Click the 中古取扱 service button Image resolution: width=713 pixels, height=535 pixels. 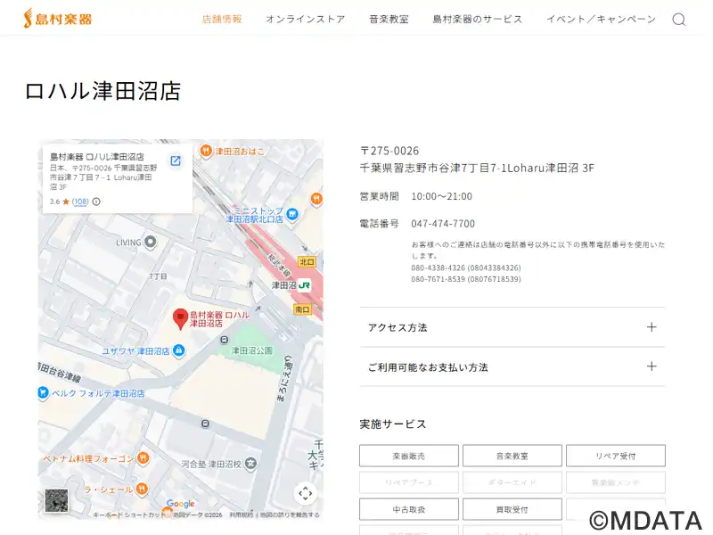click(409, 509)
